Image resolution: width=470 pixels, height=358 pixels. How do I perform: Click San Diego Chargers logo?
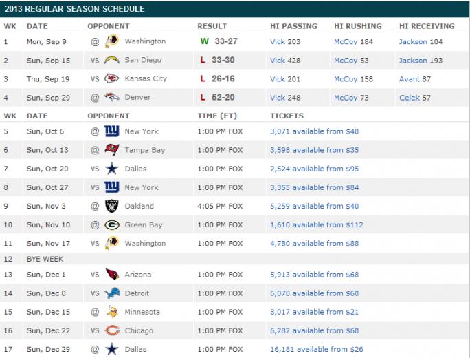click(x=112, y=60)
